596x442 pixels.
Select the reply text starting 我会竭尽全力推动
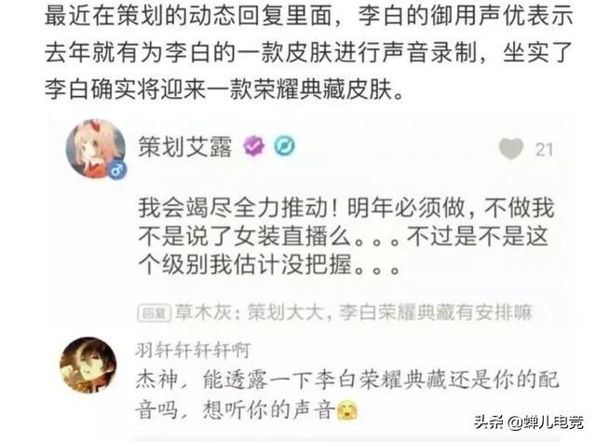point(345,236)
